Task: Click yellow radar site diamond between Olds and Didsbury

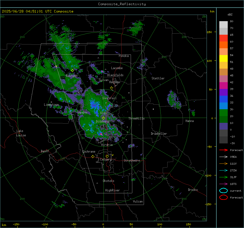Action: [103, 118]
